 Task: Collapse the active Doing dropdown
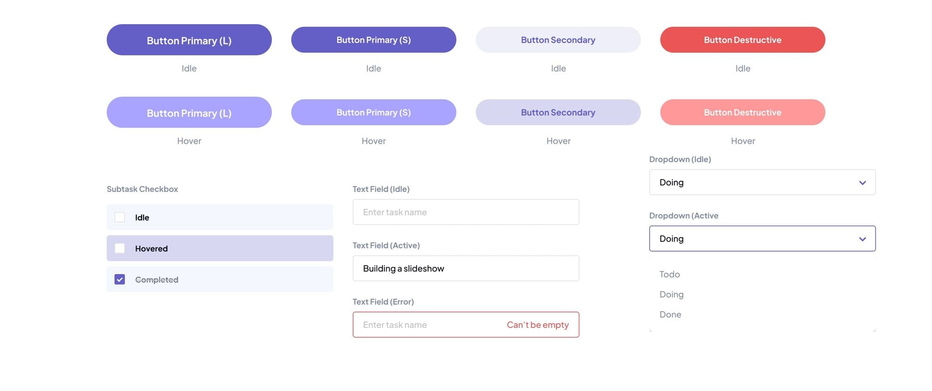pos(761,239)
